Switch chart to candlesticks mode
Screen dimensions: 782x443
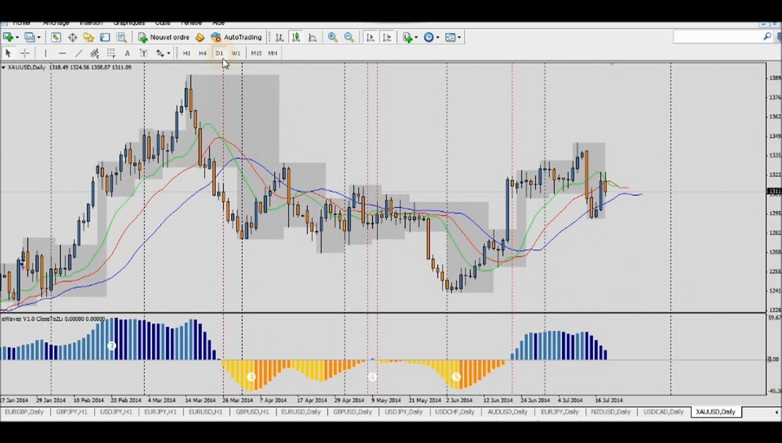(296, 38)
